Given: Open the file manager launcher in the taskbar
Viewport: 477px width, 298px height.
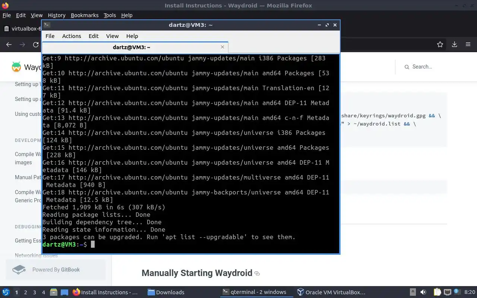Looking at the screenshot, I should click(x=53, y=292).
